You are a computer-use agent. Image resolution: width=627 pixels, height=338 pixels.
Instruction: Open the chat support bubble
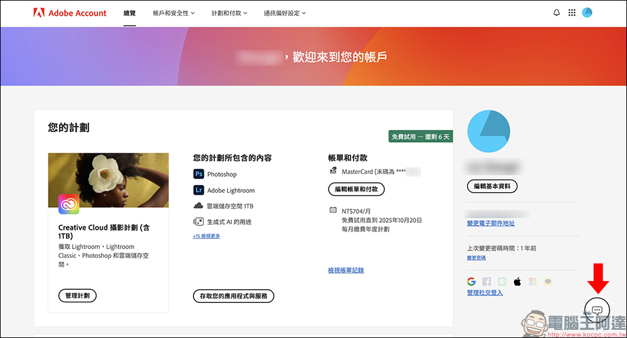597,309
